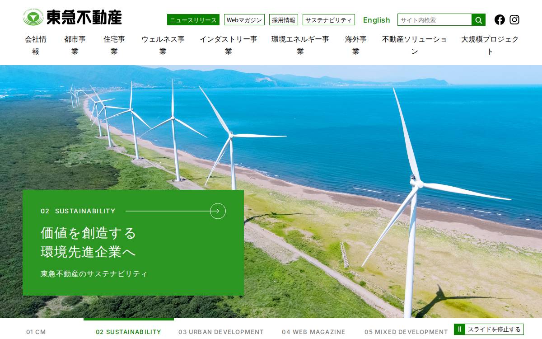Select slide tab 04 WEB MAGAZINE

click(x=313, y=332)
